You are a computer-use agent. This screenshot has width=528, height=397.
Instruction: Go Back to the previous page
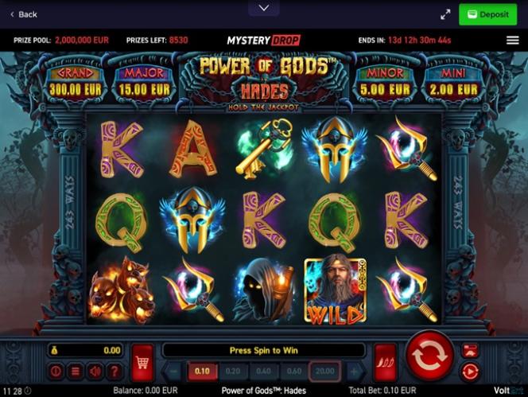pyautogui.click(x=24, y=14)
